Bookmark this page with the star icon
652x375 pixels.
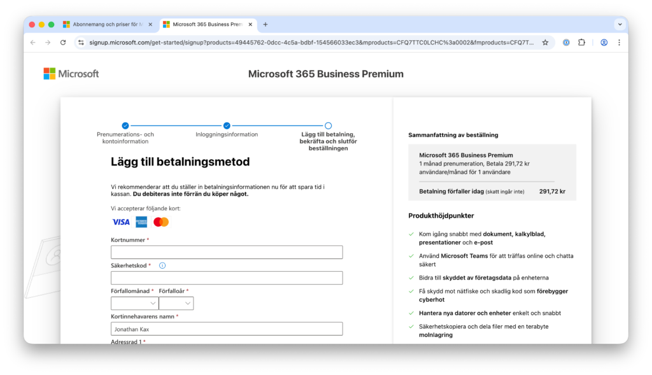click(545, 43)
